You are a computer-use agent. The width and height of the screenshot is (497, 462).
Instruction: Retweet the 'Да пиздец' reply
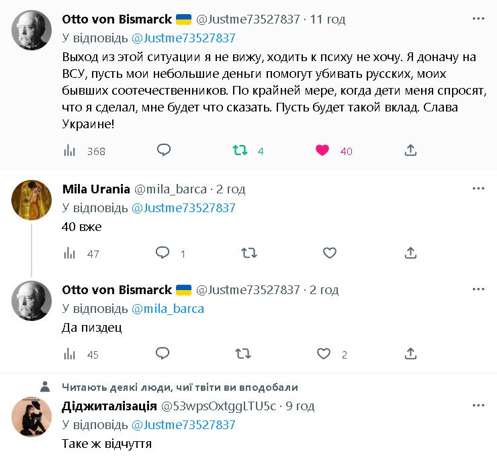(243, 353)
